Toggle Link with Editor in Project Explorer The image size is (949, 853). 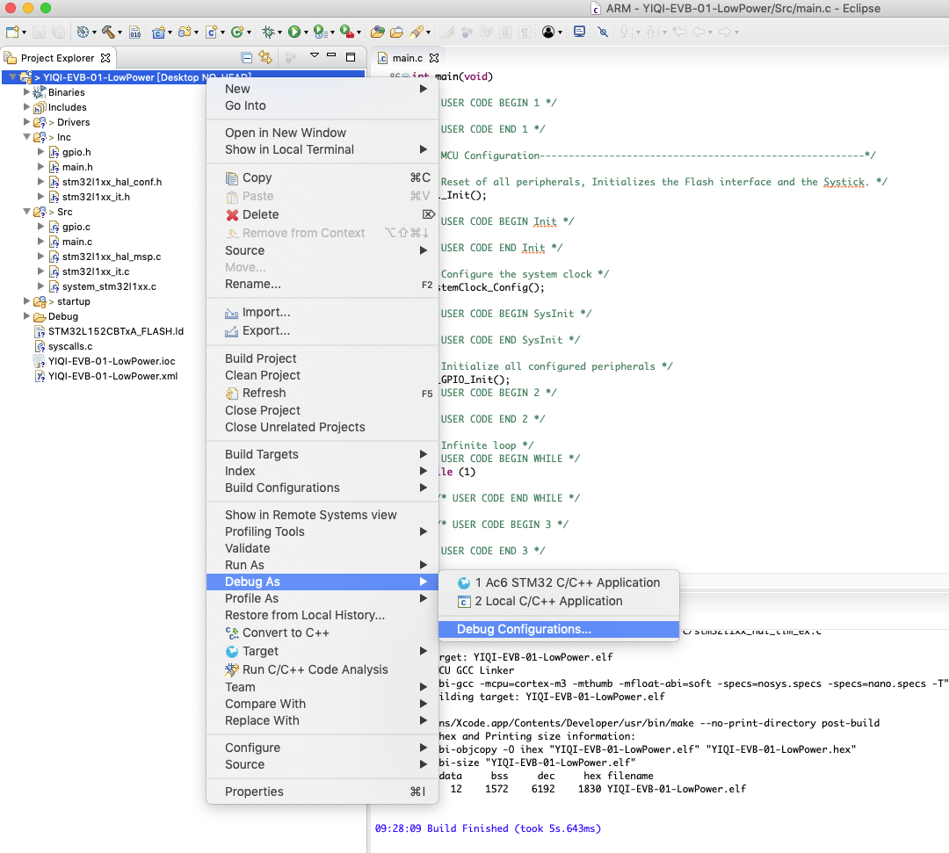265,57
